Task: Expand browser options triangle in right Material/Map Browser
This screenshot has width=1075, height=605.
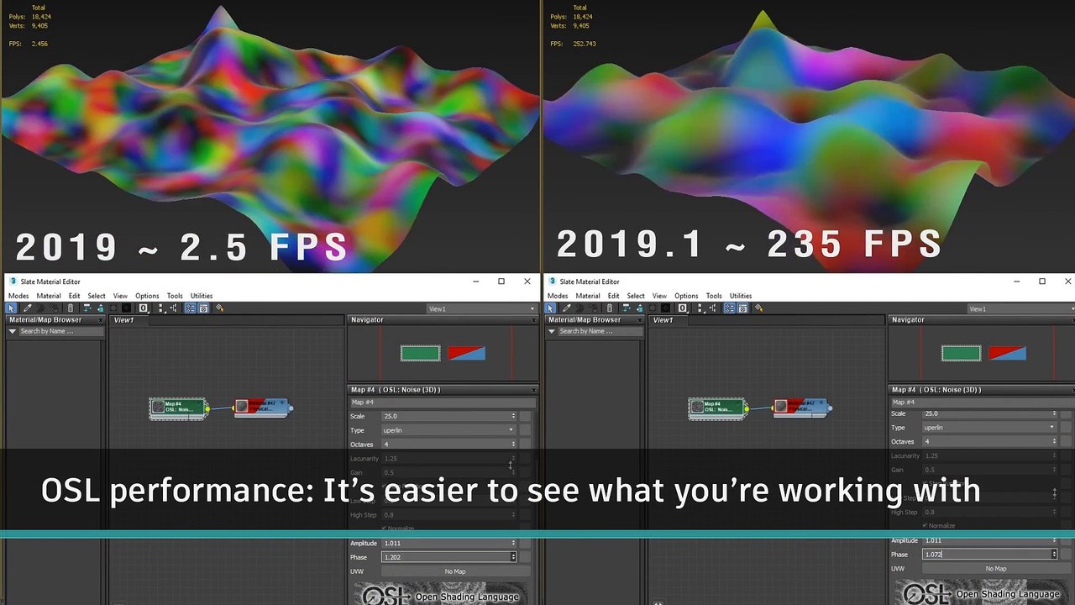Action: [551, 331]
